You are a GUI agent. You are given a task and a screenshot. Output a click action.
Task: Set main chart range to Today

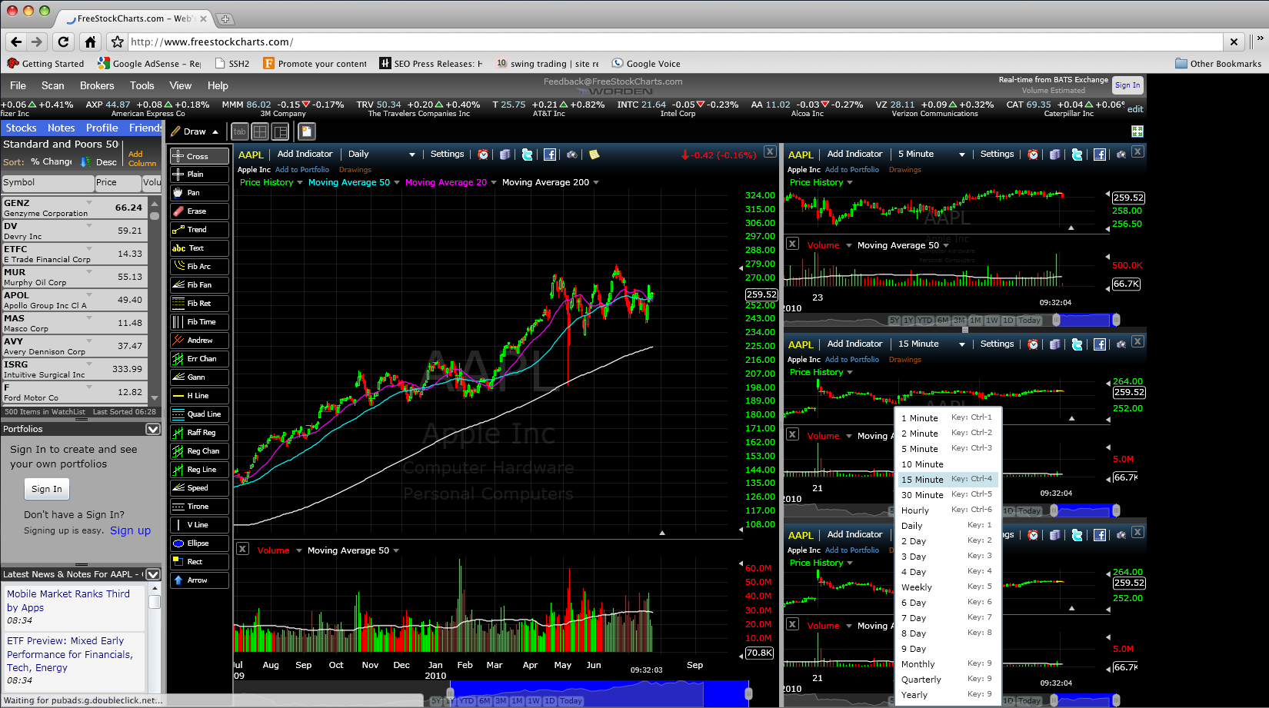coord(571,701)
